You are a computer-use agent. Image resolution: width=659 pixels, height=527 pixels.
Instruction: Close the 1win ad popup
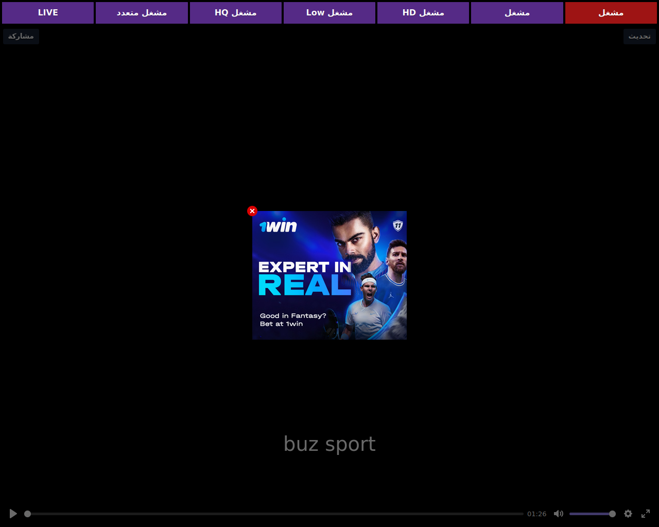click(252, 211)
